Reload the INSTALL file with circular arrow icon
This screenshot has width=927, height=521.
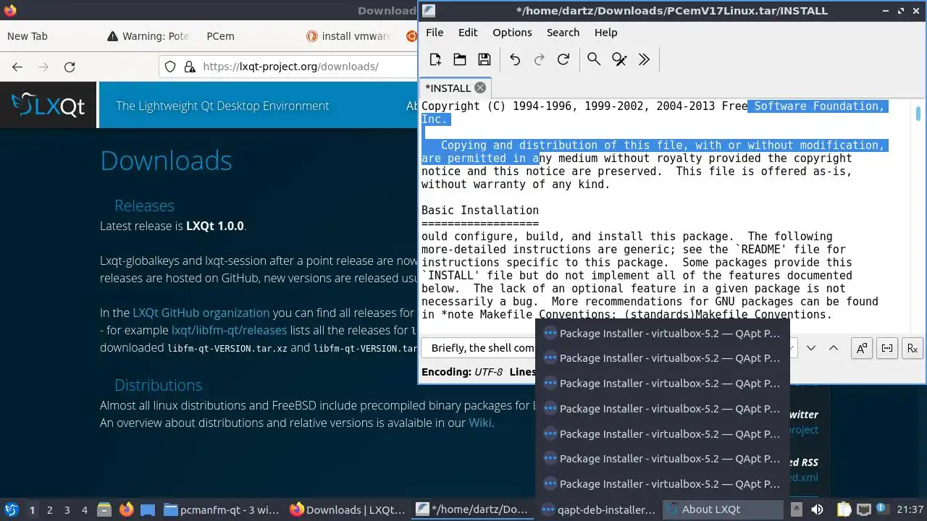563,59
